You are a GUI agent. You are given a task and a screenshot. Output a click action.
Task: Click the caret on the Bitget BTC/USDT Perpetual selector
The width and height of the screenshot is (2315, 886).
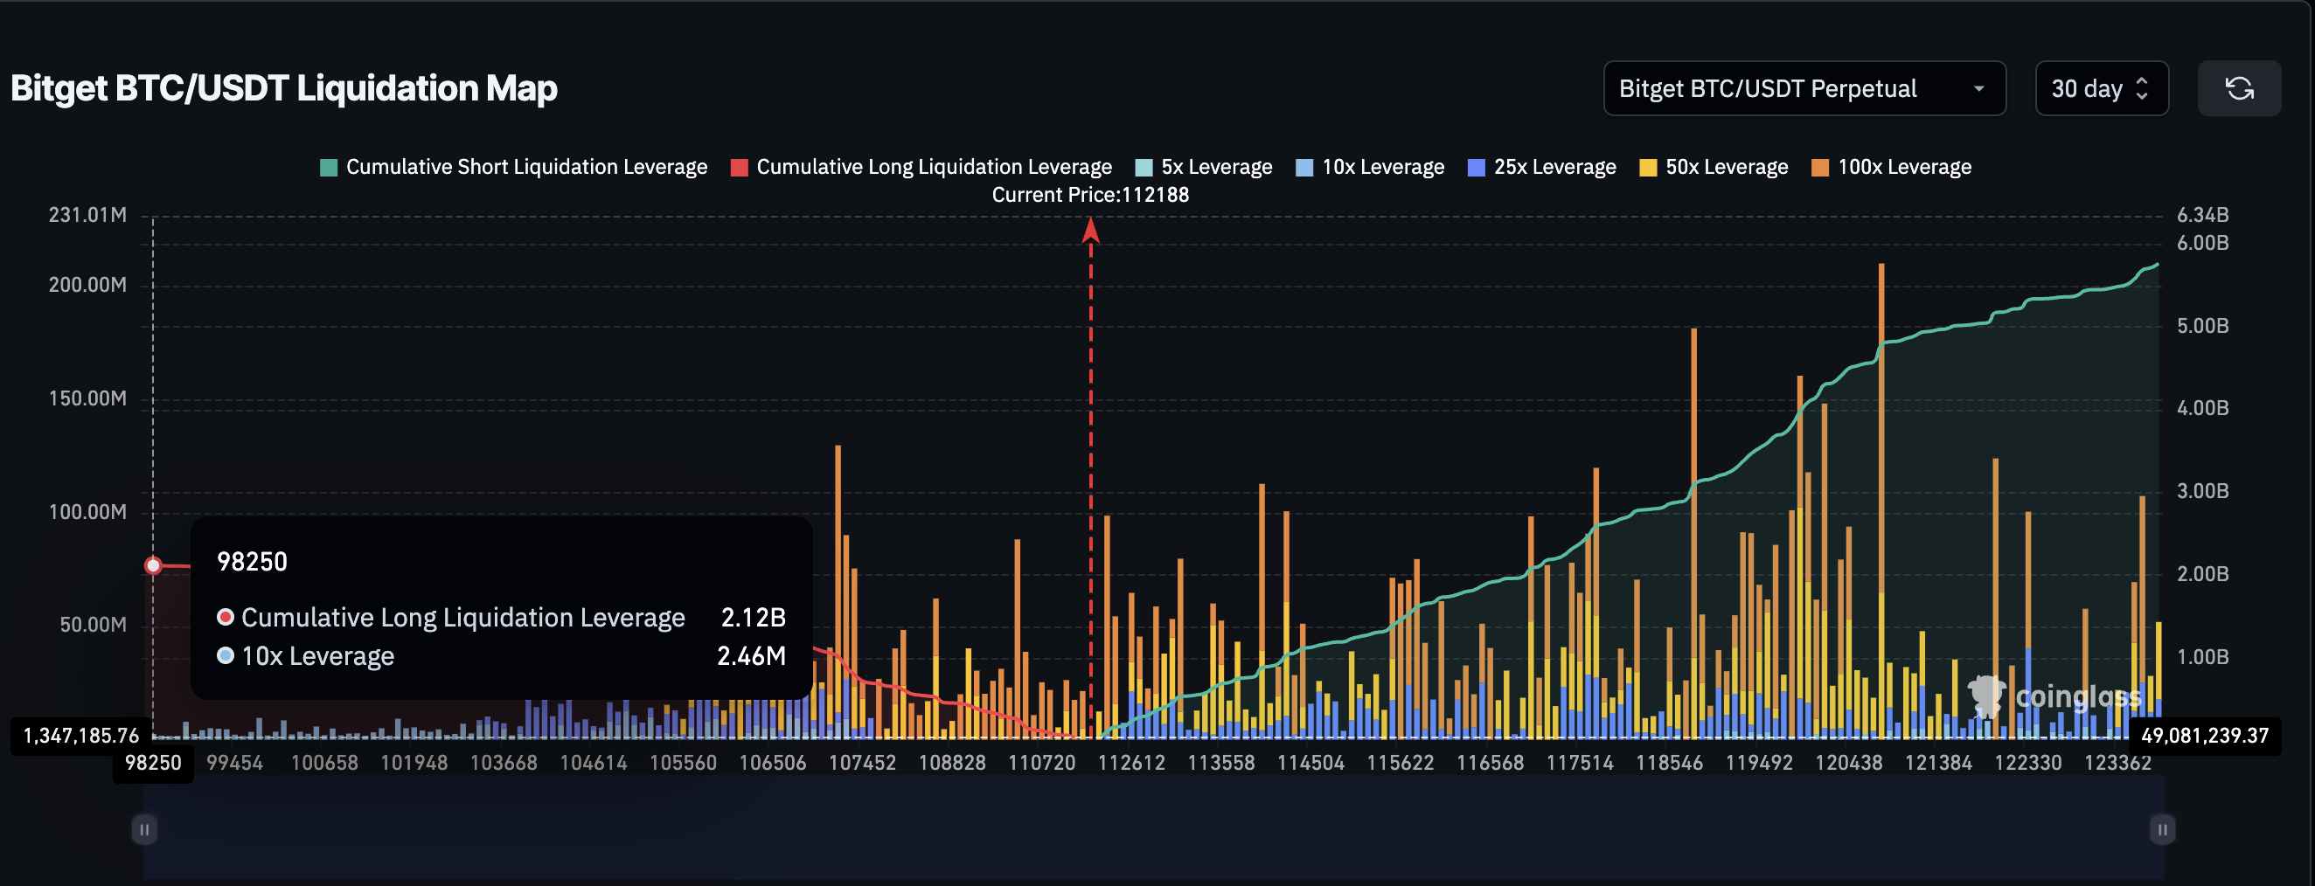pyautogui.click(x=1980, y=89)
